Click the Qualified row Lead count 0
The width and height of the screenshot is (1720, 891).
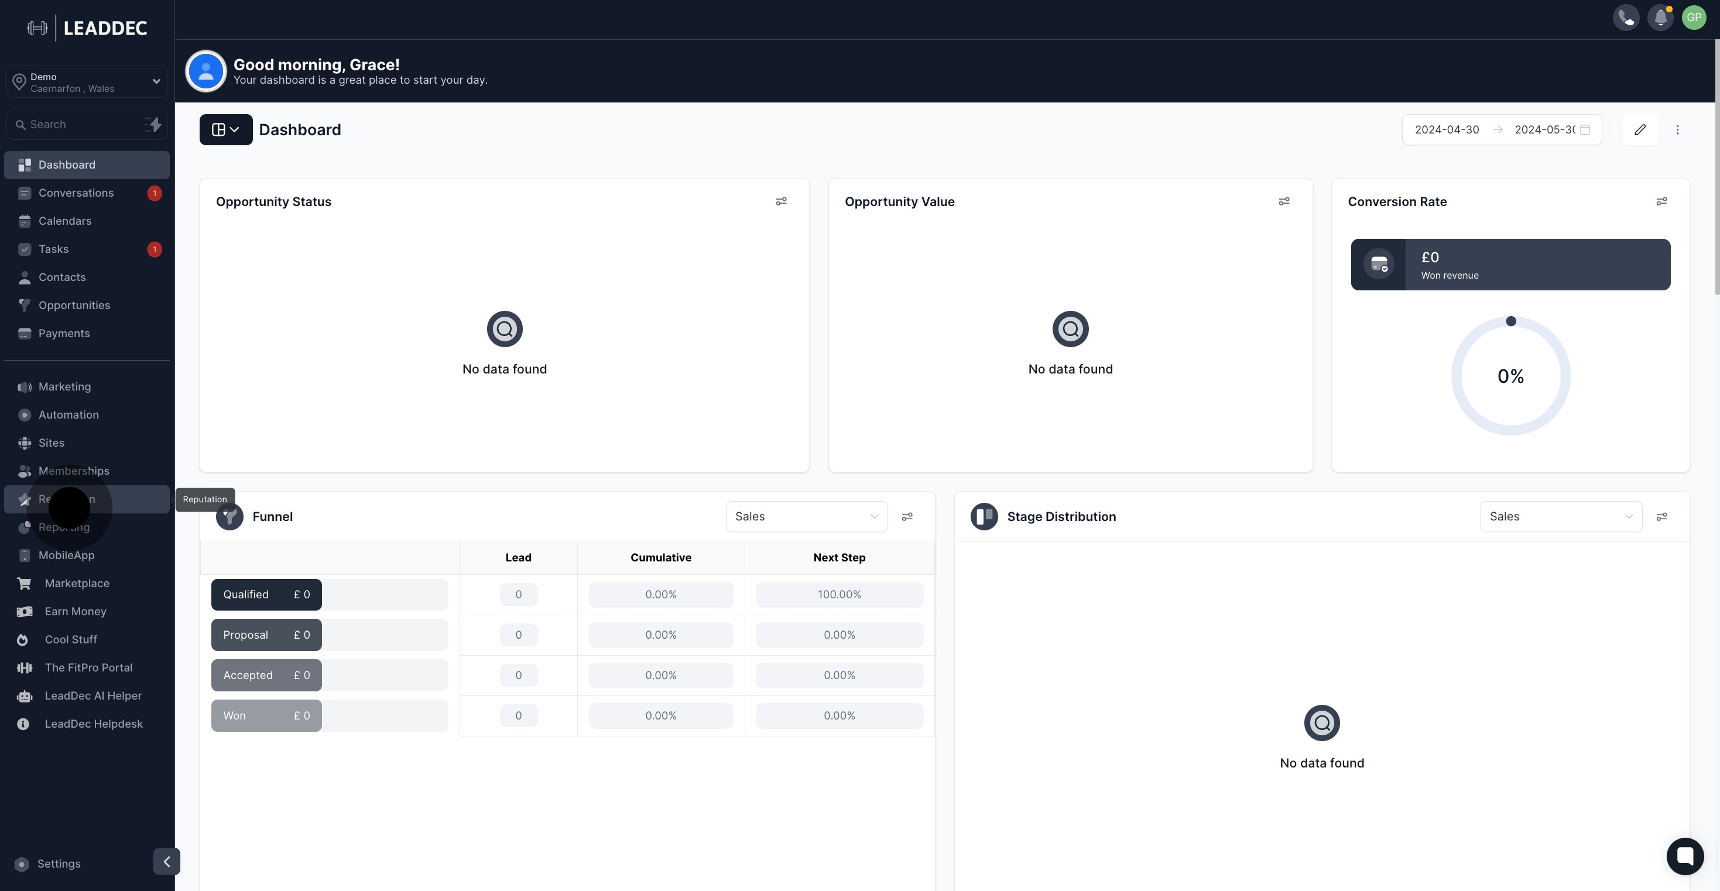518,594
